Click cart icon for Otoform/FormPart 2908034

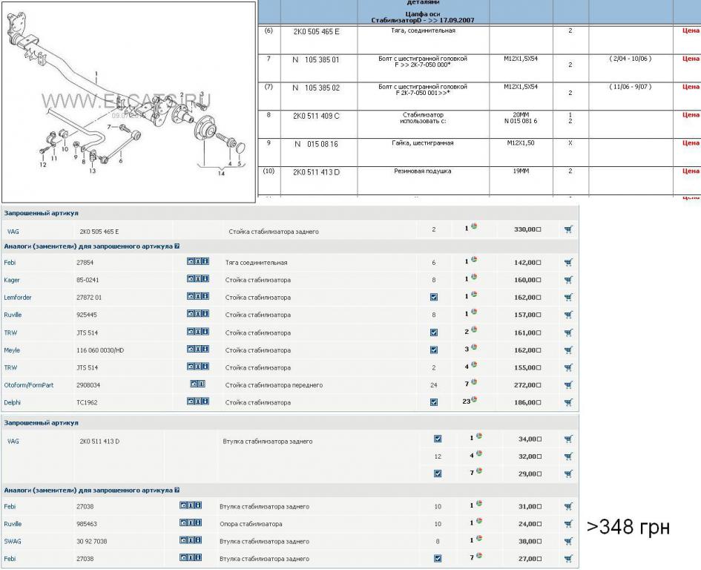click(x=568, y=385)
